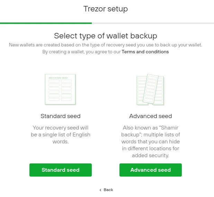Click the By creating a wallet agreement text
214x197 pixels.
[x=82, y=52]
